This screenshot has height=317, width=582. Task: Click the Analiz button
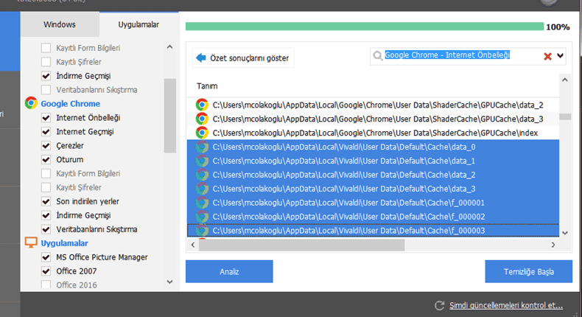pos(229,271)
